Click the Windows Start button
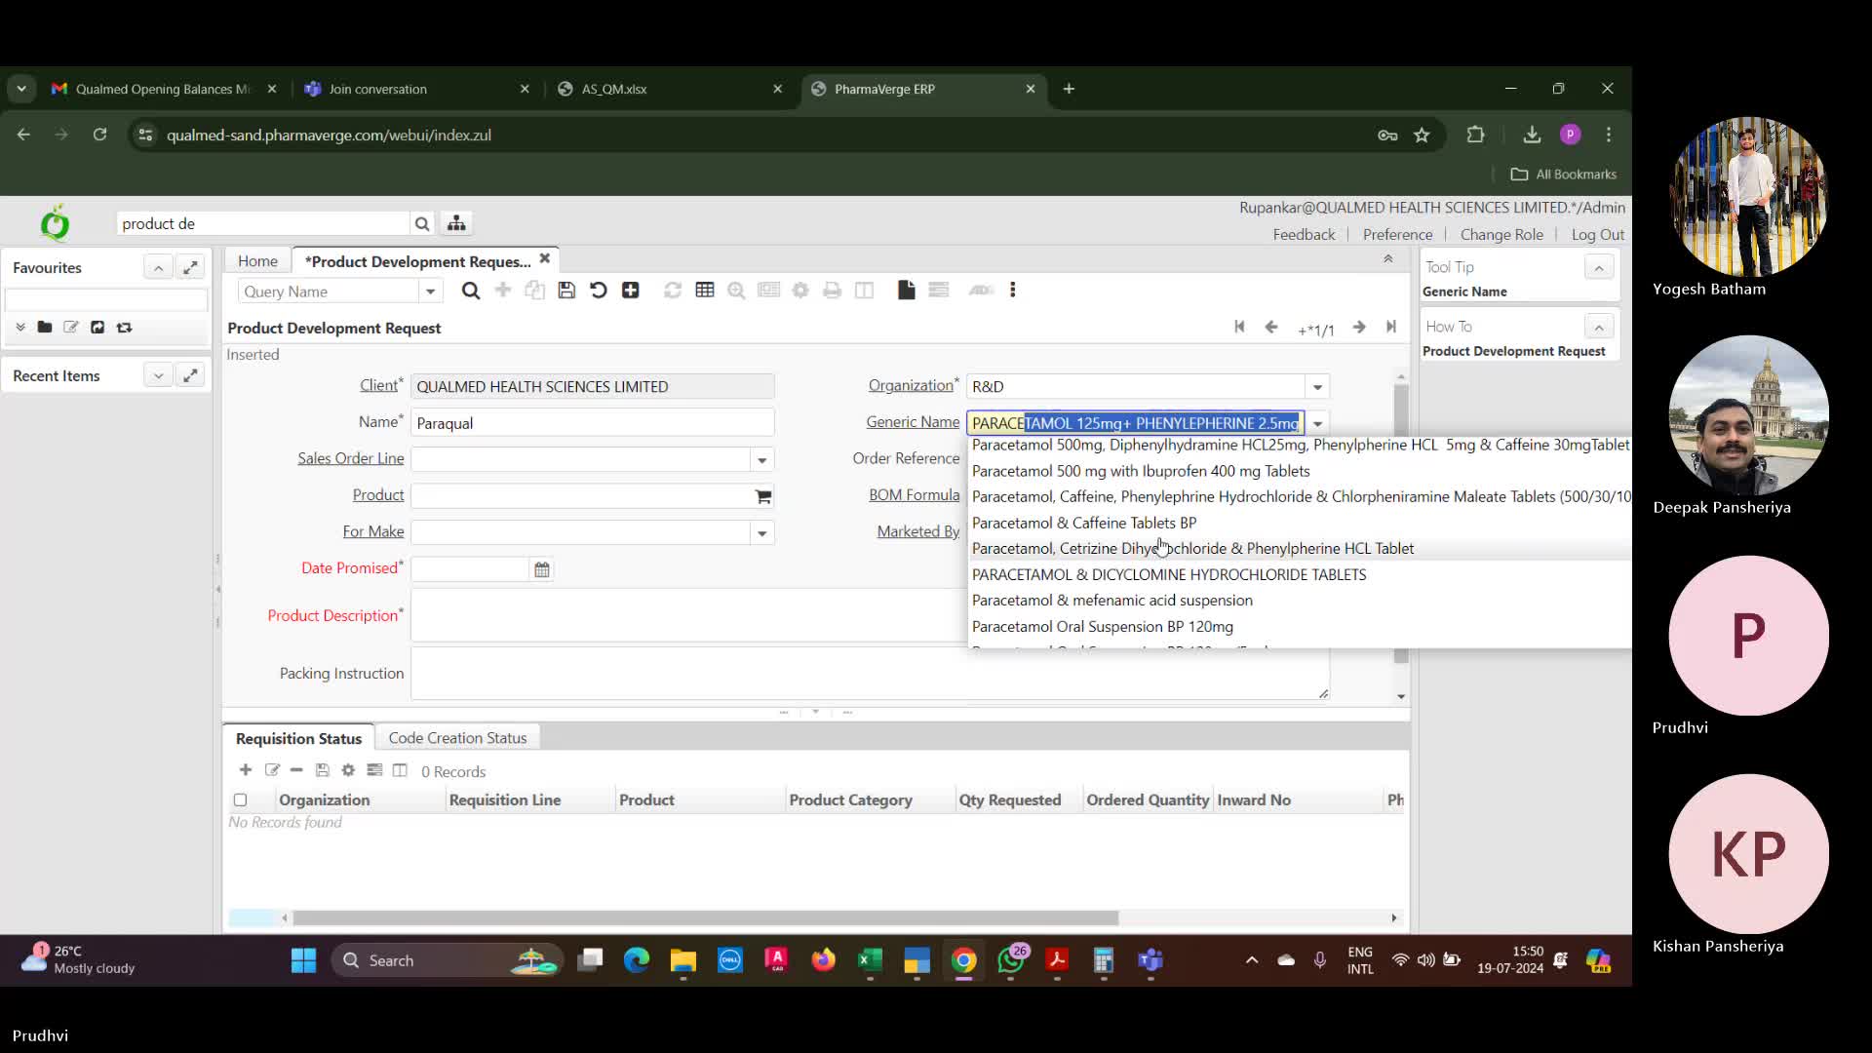This screenshot has height=1053, width=1872. 303,961
